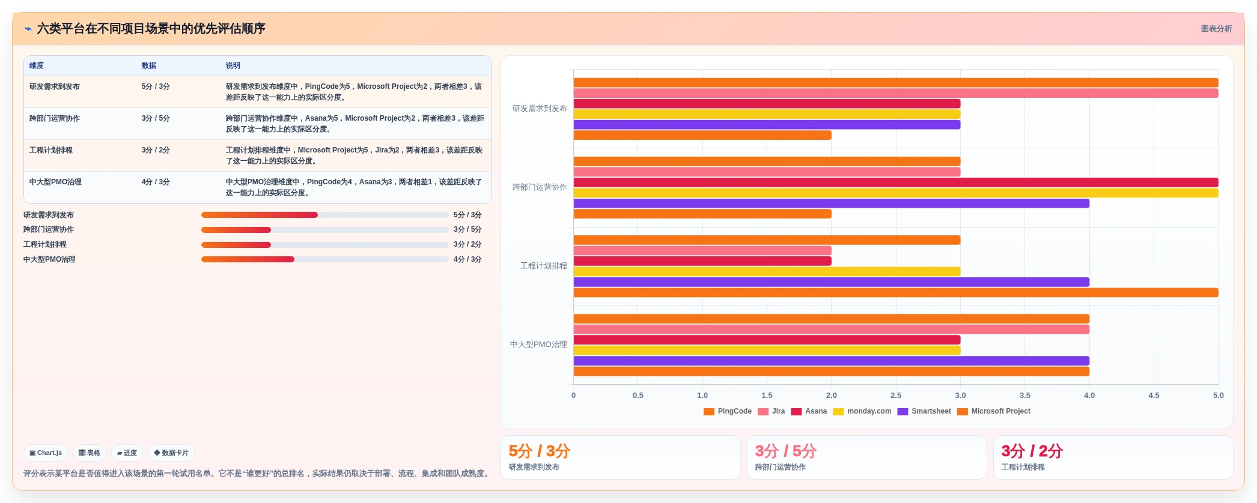Viewport: 1257px width, 503px height.
Task: Select the 进度 chip
Action: tap(127, 453)
